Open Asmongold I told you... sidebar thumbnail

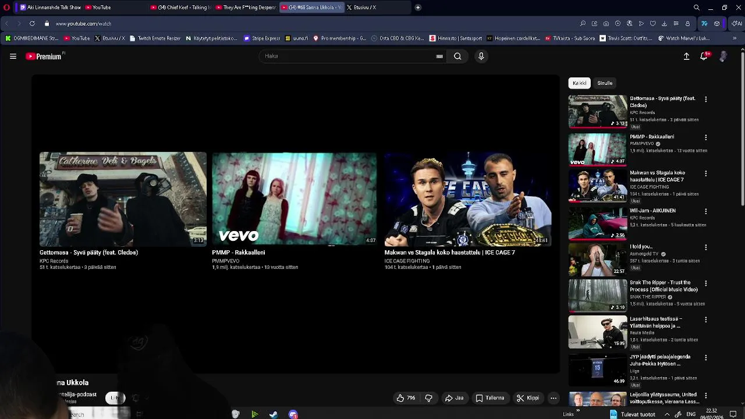pyautogui.click(x=598, y=259)
